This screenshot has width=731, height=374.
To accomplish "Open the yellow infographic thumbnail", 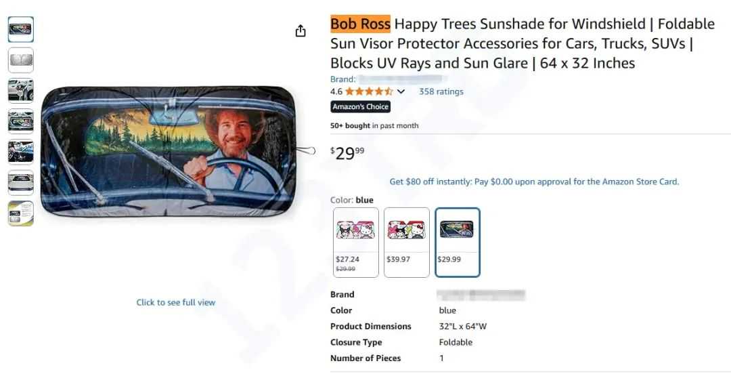I will (x=21, y=213).
